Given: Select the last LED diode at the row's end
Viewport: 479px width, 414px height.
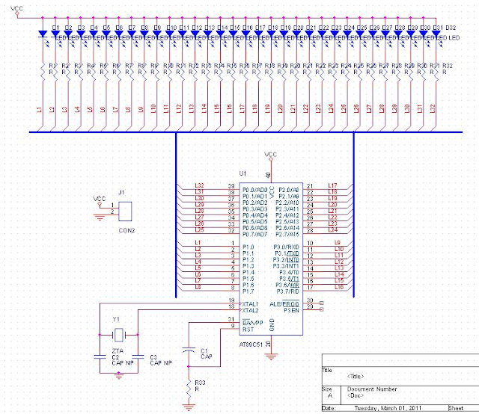Looking at the screenshot, I should [436, 34].
